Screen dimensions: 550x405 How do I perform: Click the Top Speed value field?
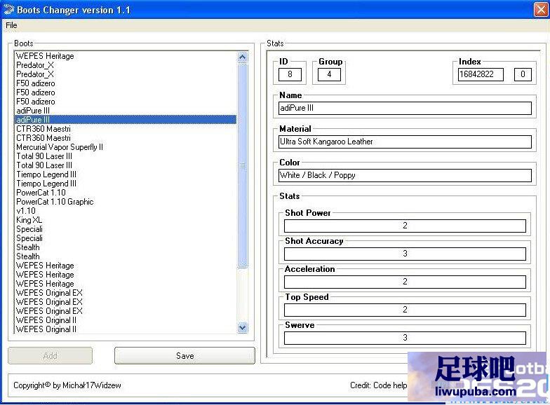click(x=405, y=310)
